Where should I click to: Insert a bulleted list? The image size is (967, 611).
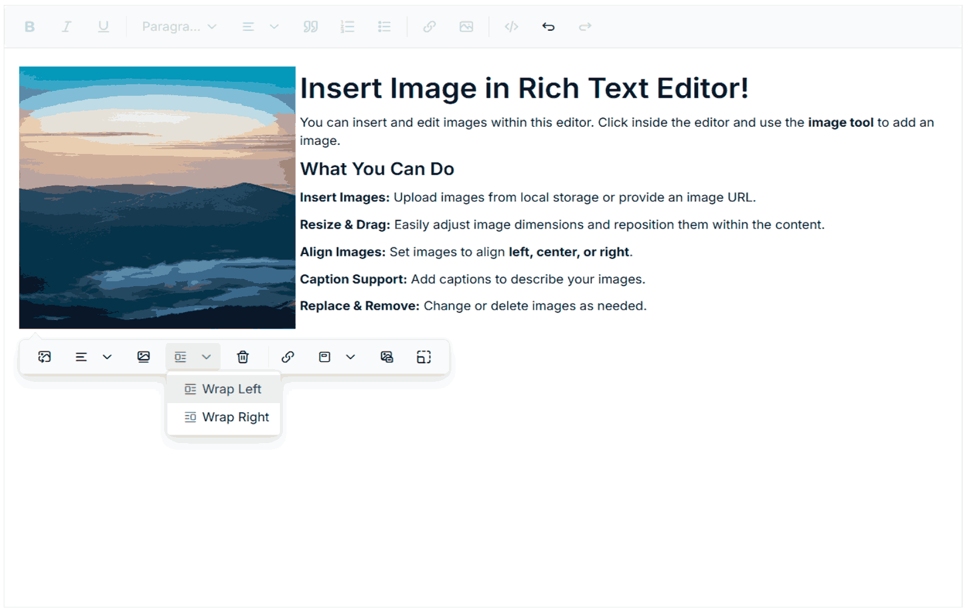384,27
